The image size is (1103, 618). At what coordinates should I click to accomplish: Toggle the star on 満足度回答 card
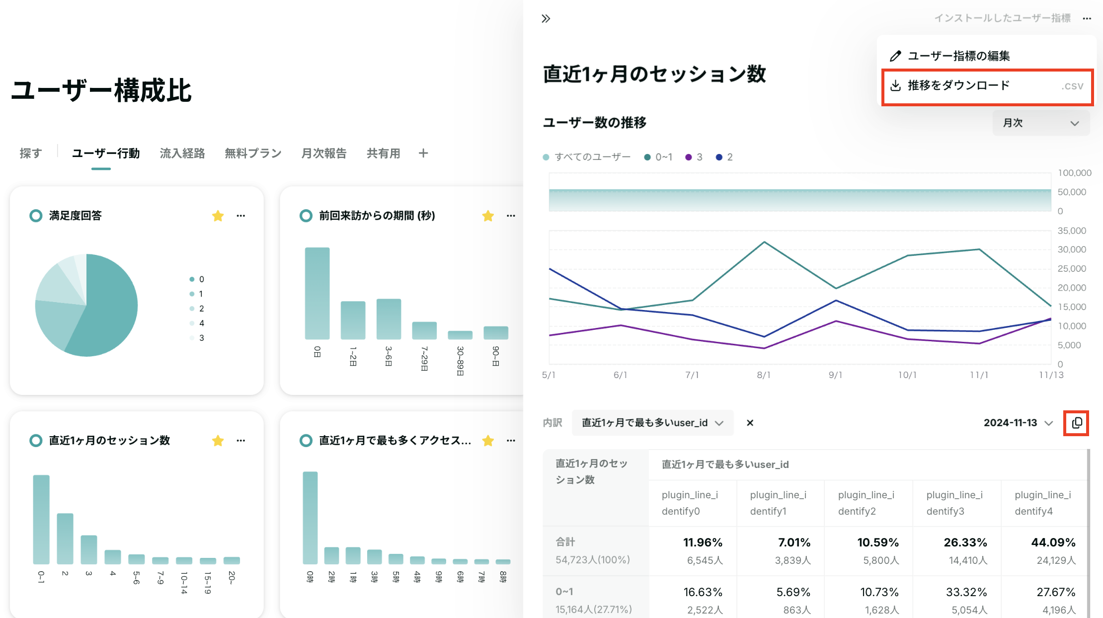point(218,216)
